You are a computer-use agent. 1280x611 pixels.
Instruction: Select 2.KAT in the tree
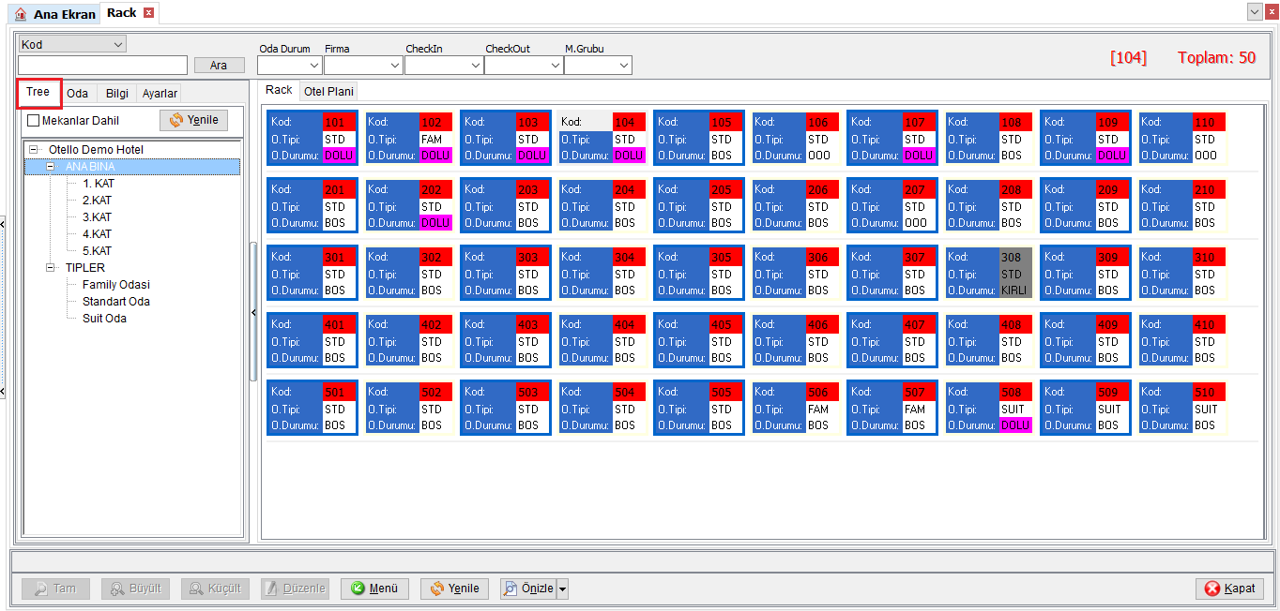(97, 201)
